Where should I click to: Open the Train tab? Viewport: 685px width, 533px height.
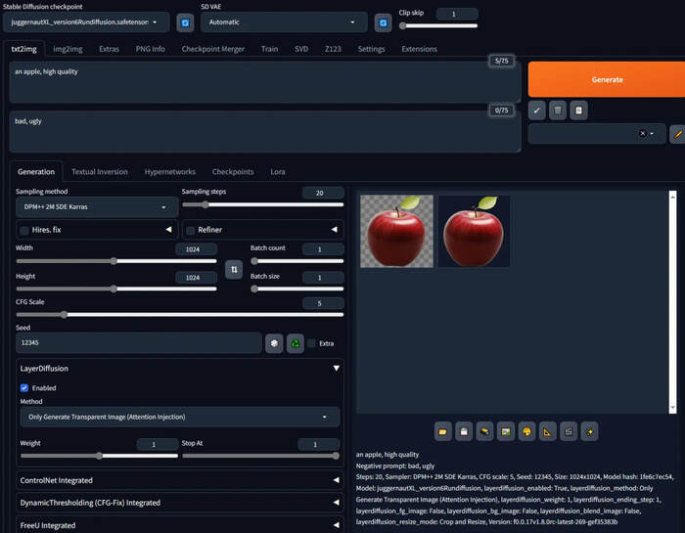click(x=269, y=49)
